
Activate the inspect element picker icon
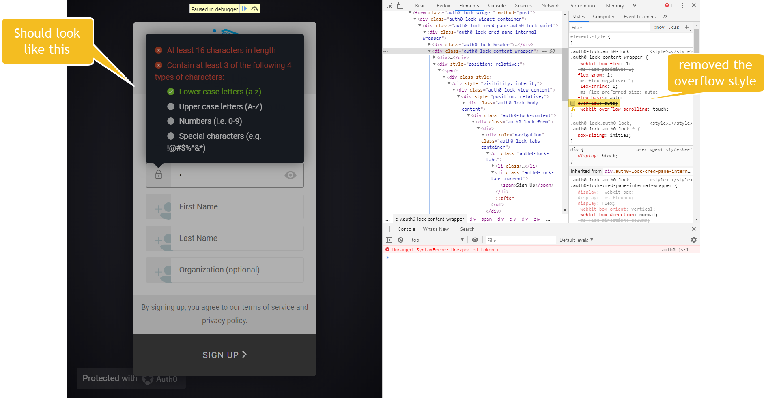[389, 5]
